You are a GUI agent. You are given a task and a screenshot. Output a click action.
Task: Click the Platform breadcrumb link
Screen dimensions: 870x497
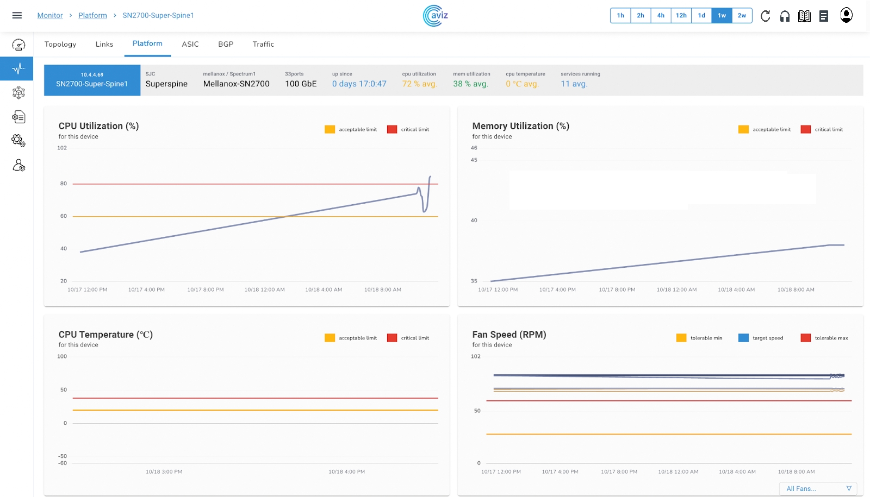tap(92, 15)
